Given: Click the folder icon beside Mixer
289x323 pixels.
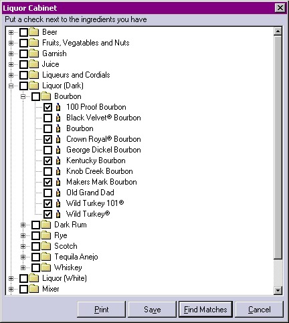Looking at the screenshot, I should (34, 289).
